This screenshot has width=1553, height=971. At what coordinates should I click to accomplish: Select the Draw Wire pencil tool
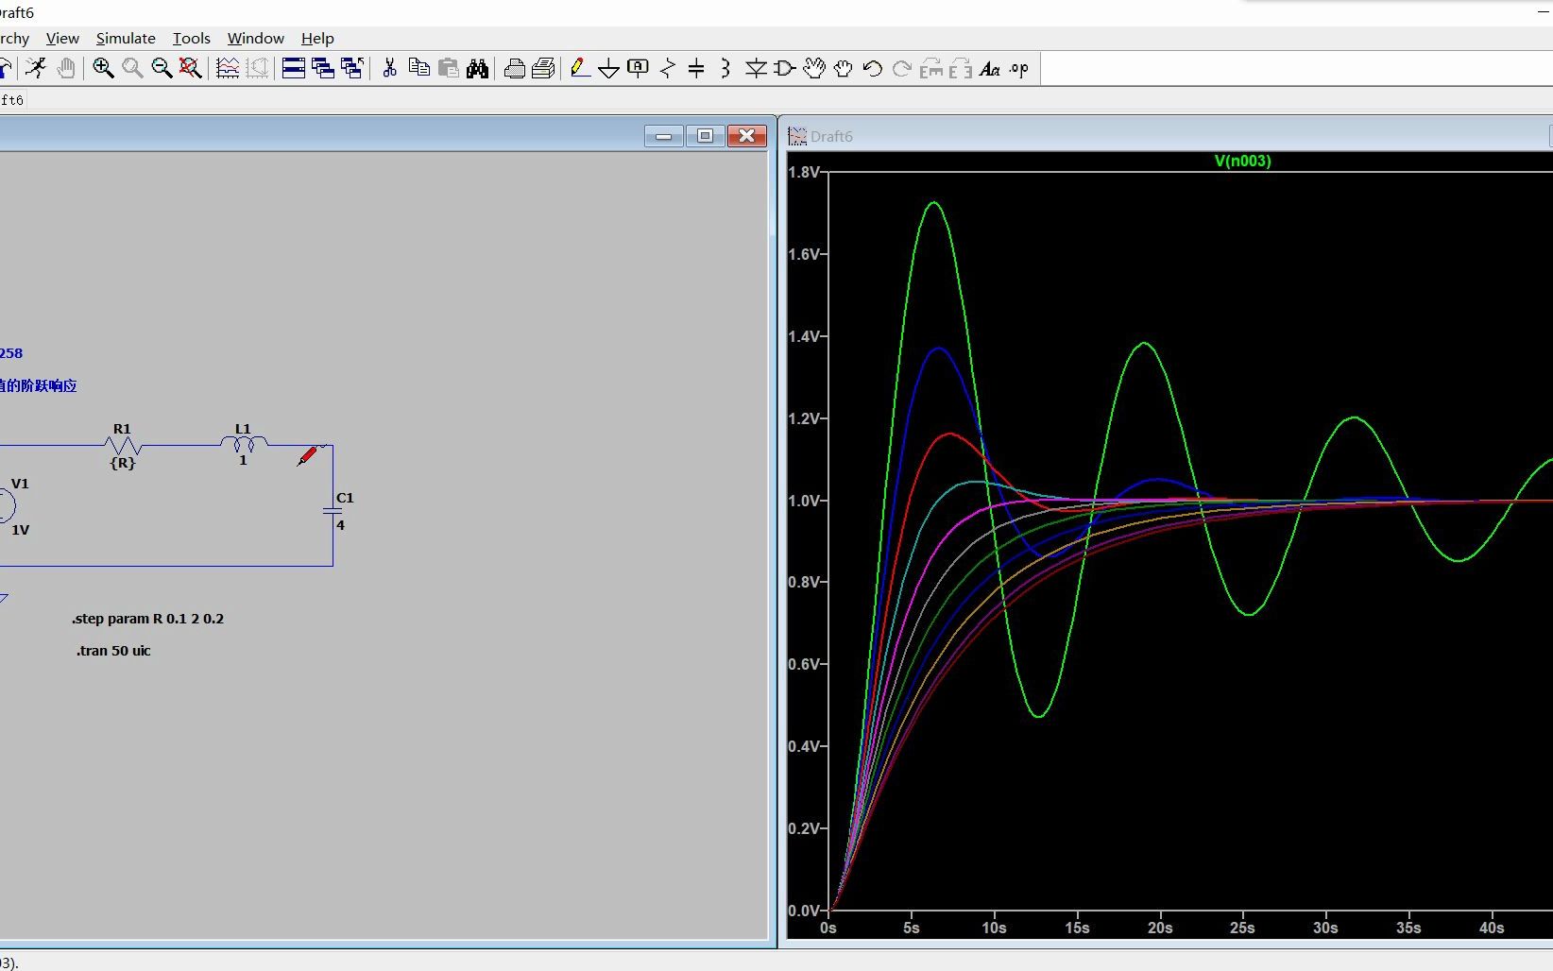pyautogui.click(x=580, y=68)
